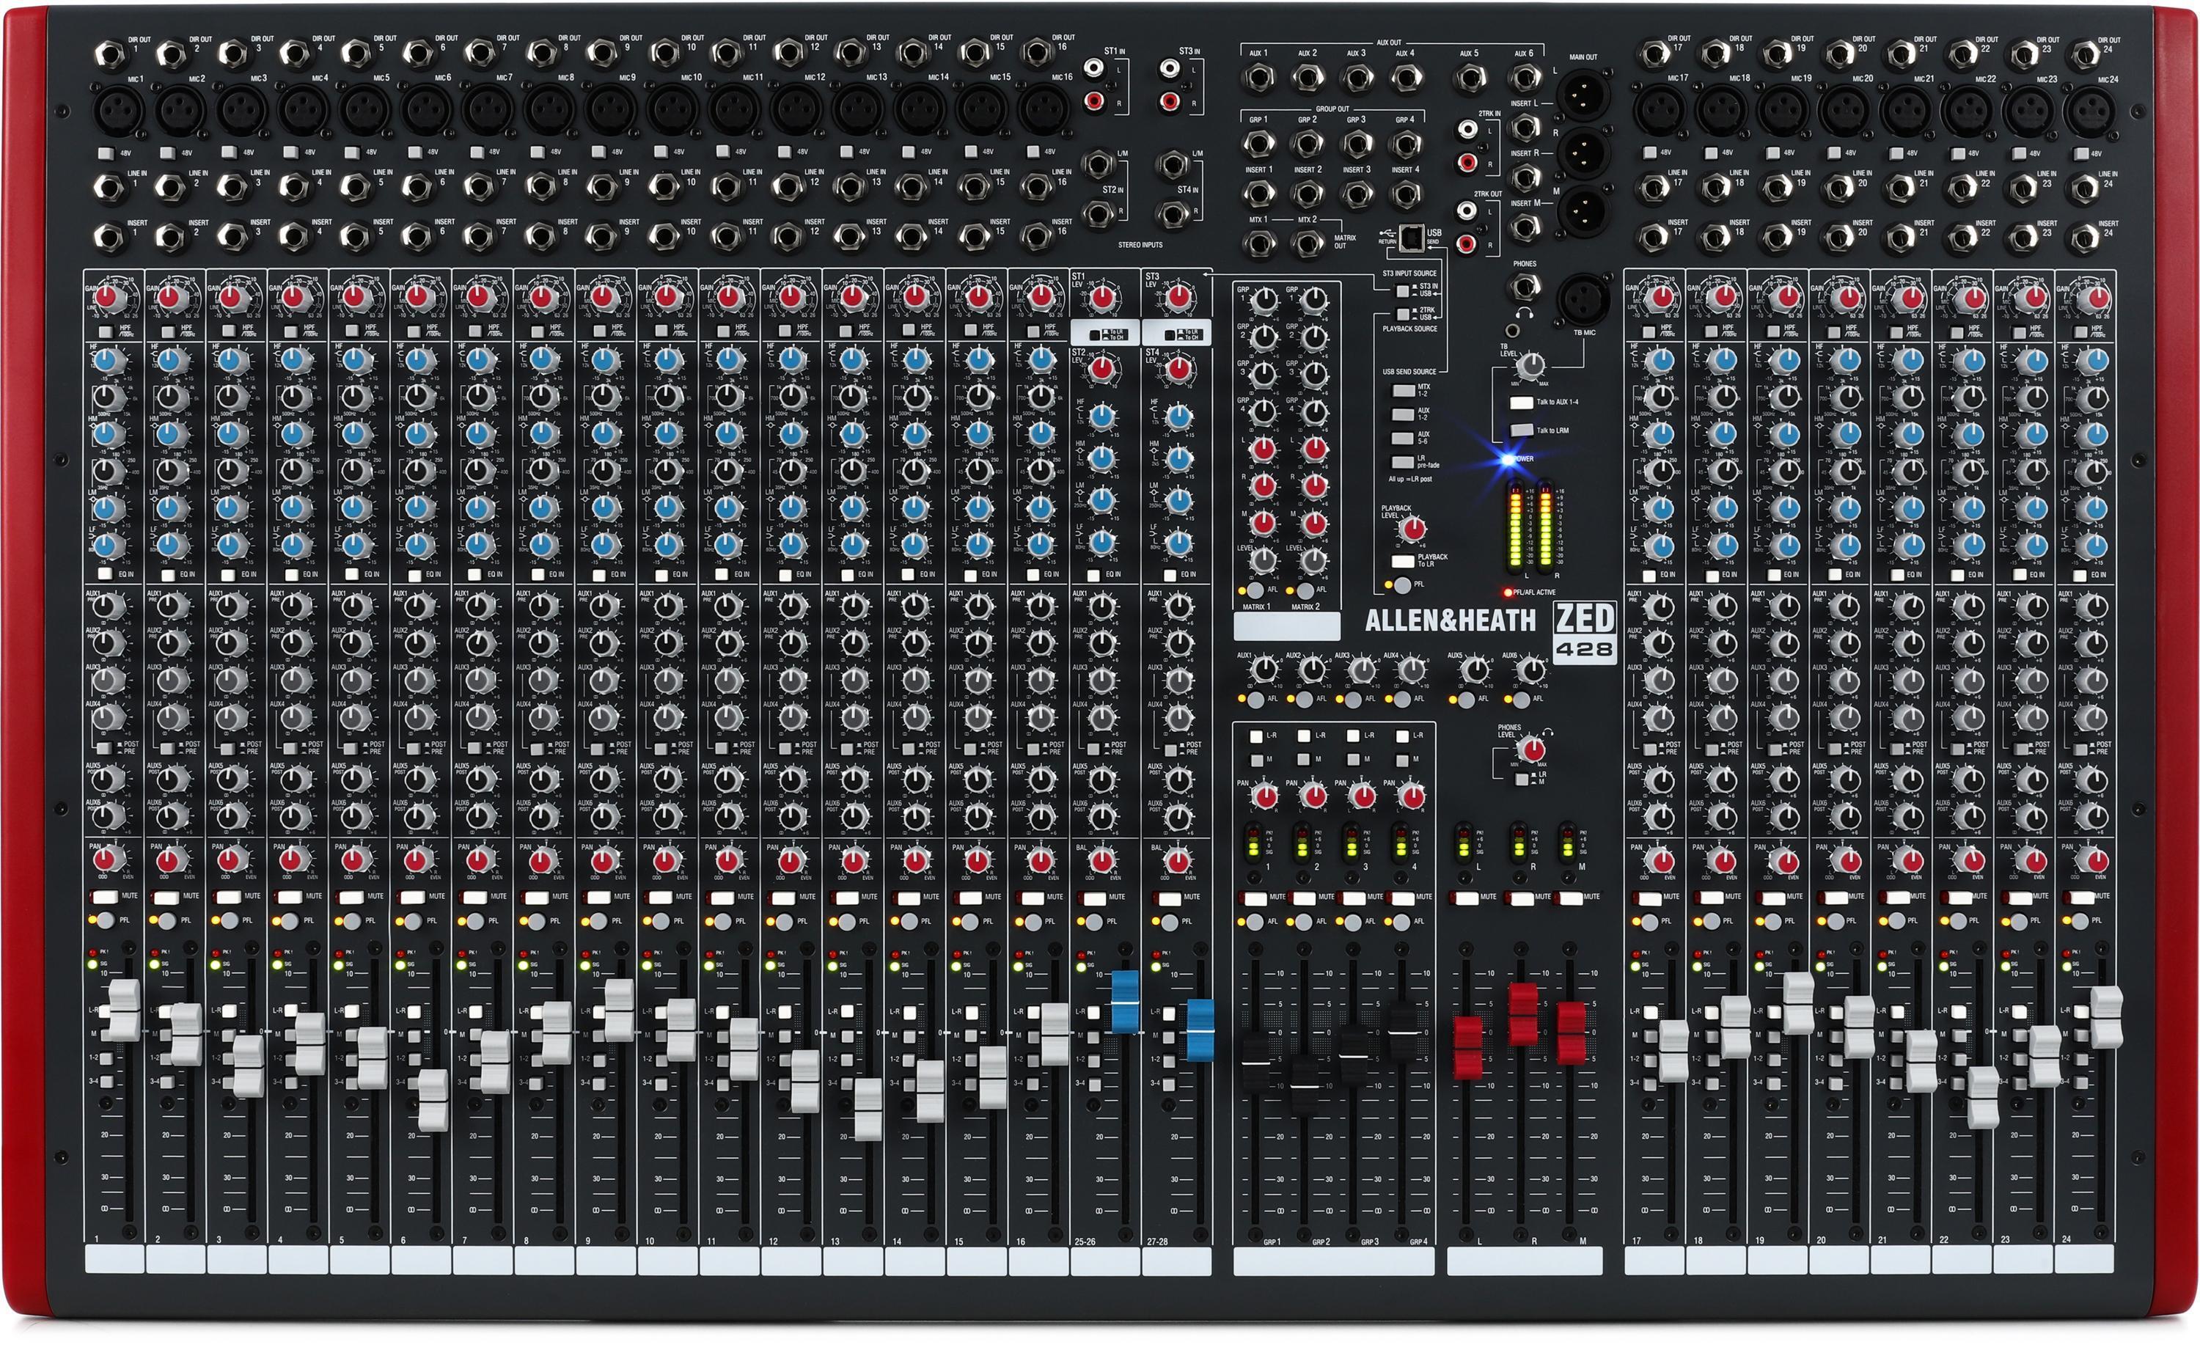Engage PLAYBACK To LR routing switch
This screenshot has height=1364, width=2200.
pyautogui.click(x=1403, y=560)
